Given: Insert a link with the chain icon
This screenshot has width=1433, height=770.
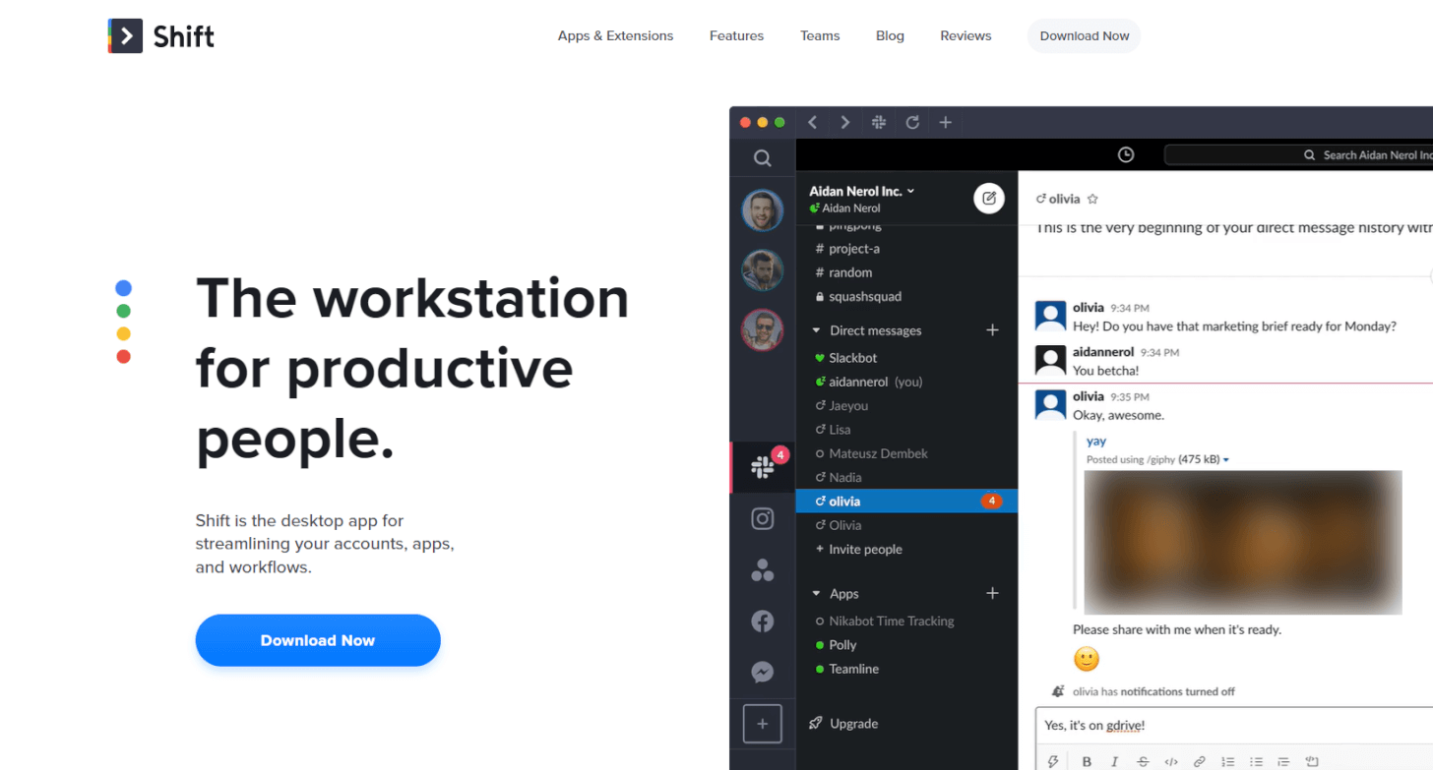Looking at the screenshot, I should coord(1200,761).
